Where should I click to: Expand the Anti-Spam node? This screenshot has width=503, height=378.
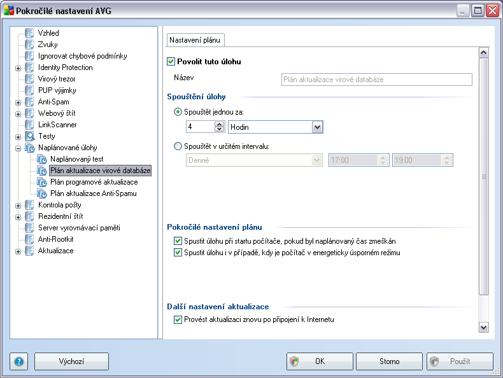[x=18, y=102]
